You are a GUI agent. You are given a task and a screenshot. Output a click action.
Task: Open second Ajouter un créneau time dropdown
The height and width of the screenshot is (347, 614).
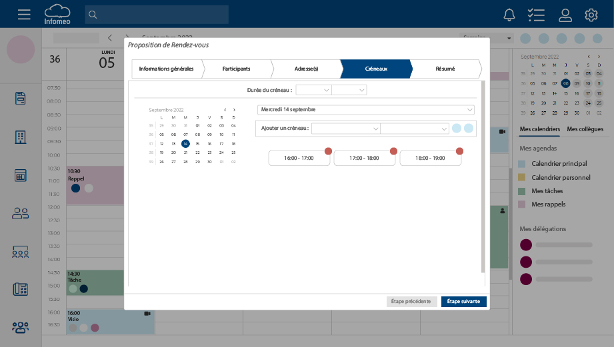414,129
